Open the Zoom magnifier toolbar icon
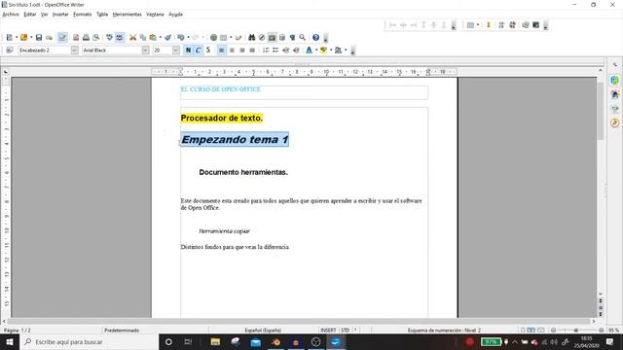The width and height of the screenshot is (623, 350). tap(303, 37)
